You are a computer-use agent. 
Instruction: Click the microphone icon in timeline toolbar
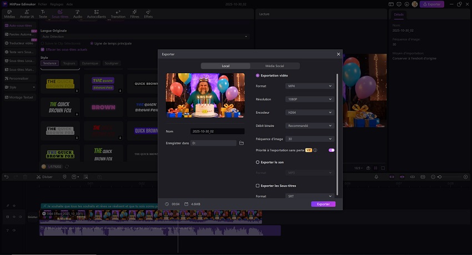376,177
